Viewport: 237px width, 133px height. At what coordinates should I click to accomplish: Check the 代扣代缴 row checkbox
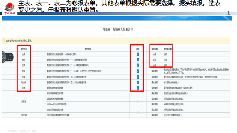pyautogui.click(x=138, y=115)
